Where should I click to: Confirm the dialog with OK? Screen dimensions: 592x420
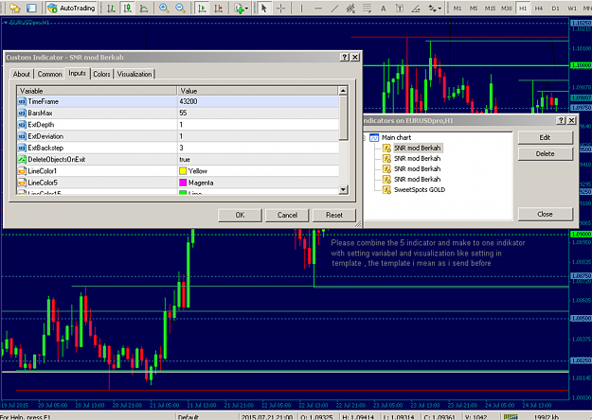240,216
